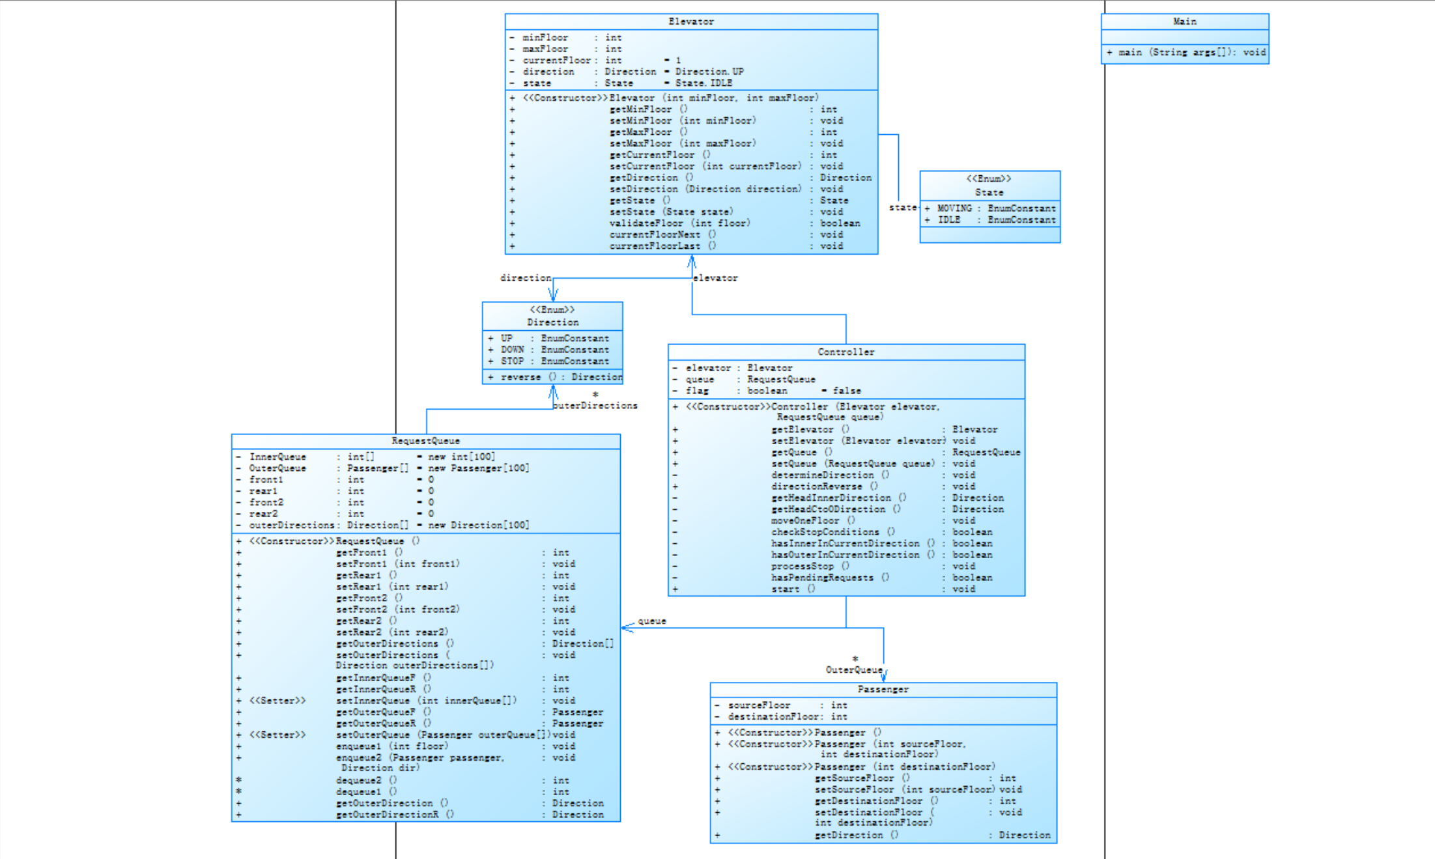Select the 'direction' association label near Elevator
Viewport: 1435px width, 859px height.
coord(525,278)
